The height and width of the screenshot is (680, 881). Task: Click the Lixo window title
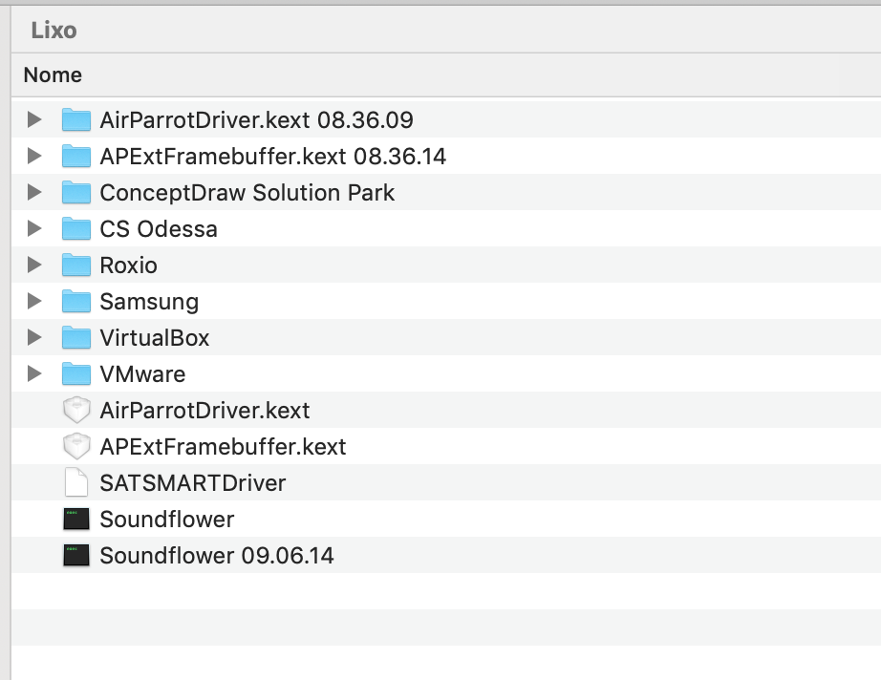tap(54, 31)
